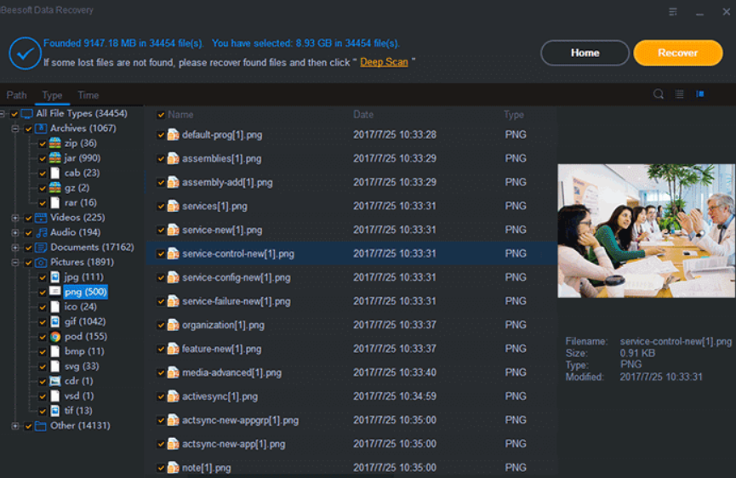
Task: Uncheck the Documents (17162) checkbox
Action: coord(29,248)
